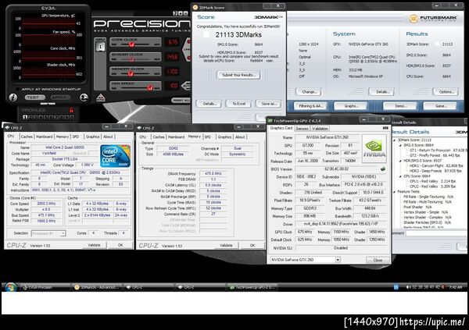Click Close button in GPU-Z
Viewport: 469px width, 330px height.
[x=378, y=260]
